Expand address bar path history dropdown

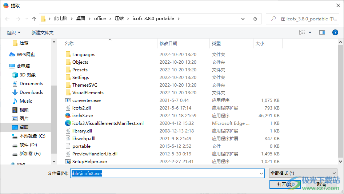(243, 19)
